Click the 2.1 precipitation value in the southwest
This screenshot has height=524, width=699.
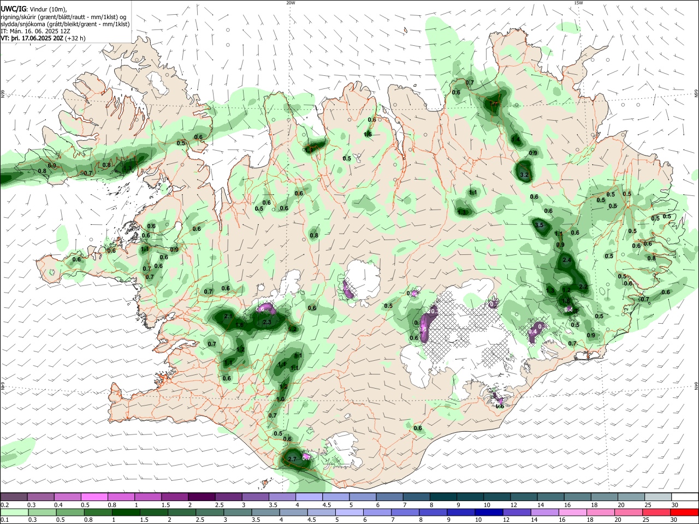click(228, 316)
